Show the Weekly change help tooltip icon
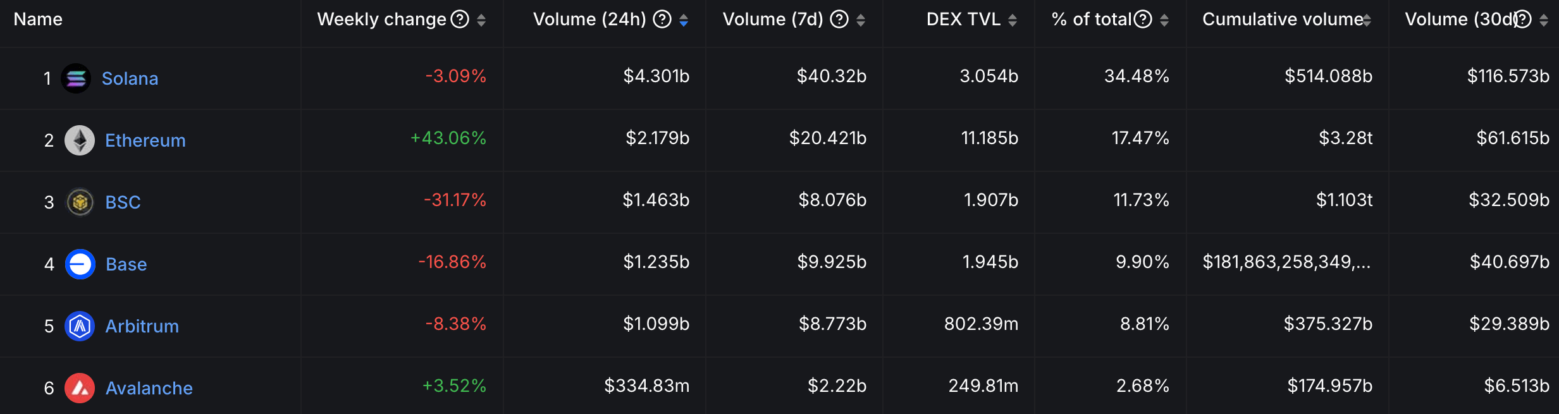 coord(460,20)
